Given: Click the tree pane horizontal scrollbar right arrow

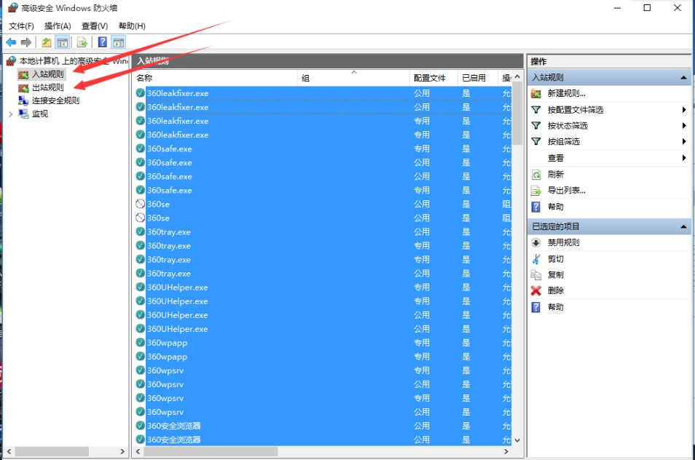Looking at the screenshot, I should click(122, 451).
